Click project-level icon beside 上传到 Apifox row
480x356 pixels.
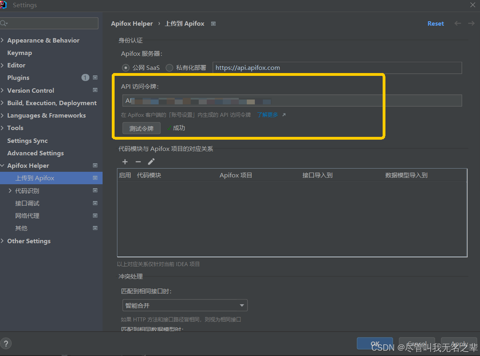(x=95, y=178)
